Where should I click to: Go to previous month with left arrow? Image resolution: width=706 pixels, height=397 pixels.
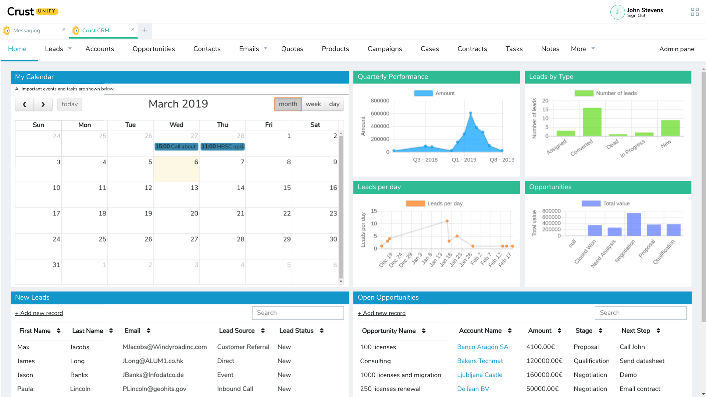tap(24, 104)
